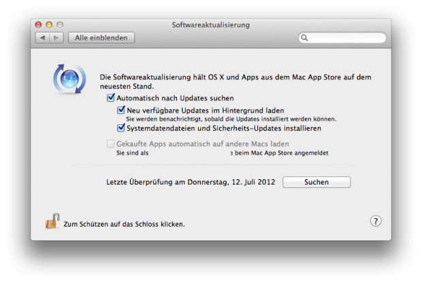Image resolution: width=422 pixels, height=283 pixels.
Task: Open help with the question mark button
Action: (x=376, y=221)
